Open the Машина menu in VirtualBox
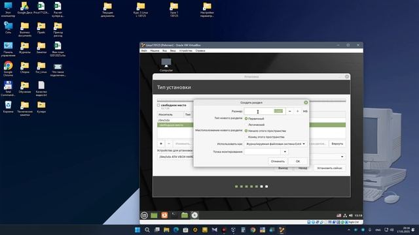 tap(155, 51)
